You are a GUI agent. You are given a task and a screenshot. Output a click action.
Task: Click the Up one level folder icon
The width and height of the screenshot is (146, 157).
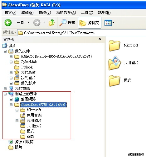(x=52, y=23)
